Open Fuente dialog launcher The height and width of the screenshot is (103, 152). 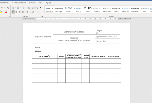[x=10, y=16]
